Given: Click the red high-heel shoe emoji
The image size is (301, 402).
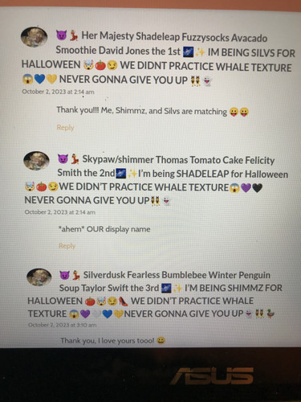Looking at the screenshot, I should click(124, 301).
